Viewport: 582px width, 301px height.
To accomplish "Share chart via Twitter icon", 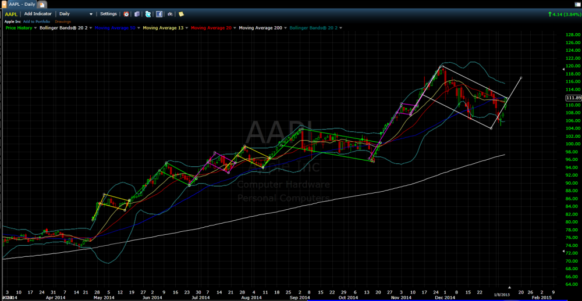I will coord(148,14).
